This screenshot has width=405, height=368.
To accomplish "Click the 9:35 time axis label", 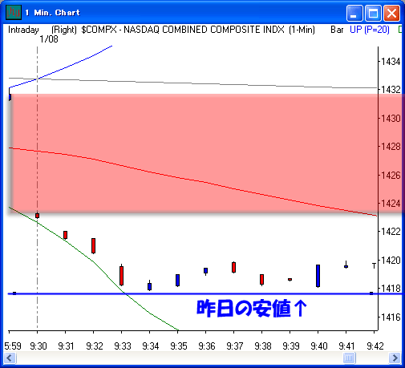I will [x=179, y=346].
